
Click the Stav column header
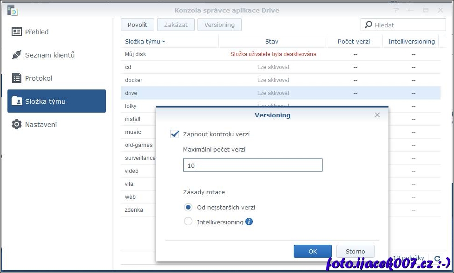click(x=271, y=41)
